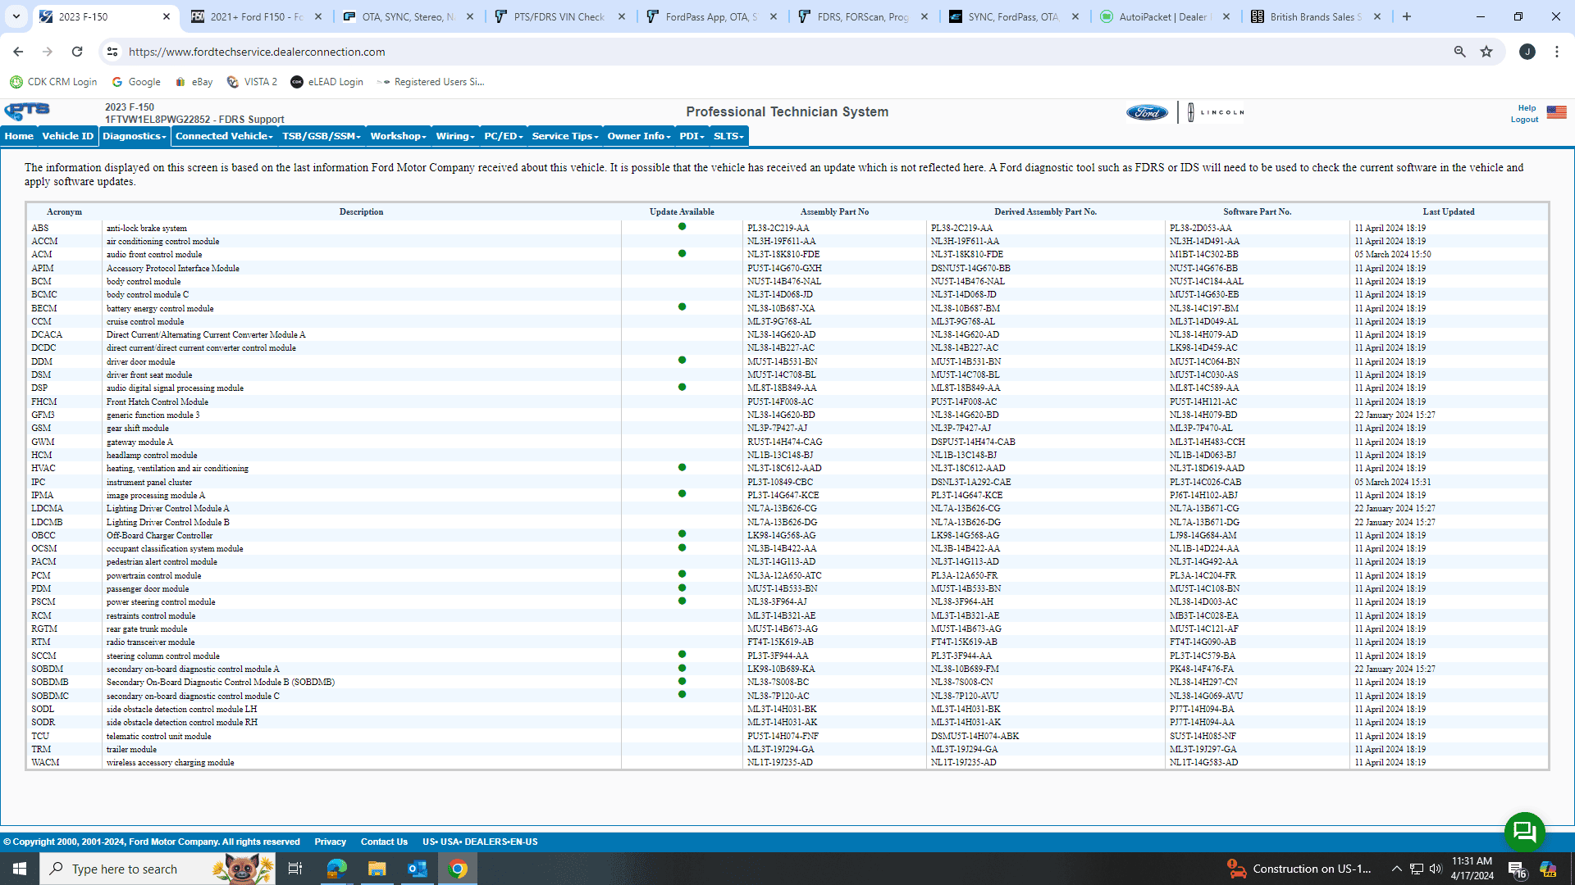Screen dimensions: 1575x885
Task: Bookmark this page with star icon
Action: coord(1486,52)
